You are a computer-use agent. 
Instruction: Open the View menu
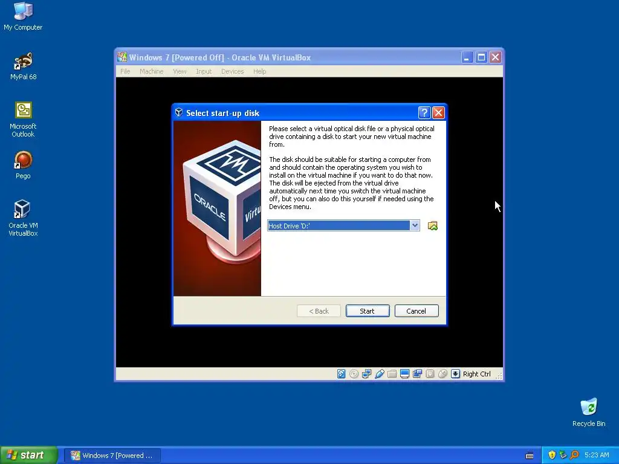180,71
